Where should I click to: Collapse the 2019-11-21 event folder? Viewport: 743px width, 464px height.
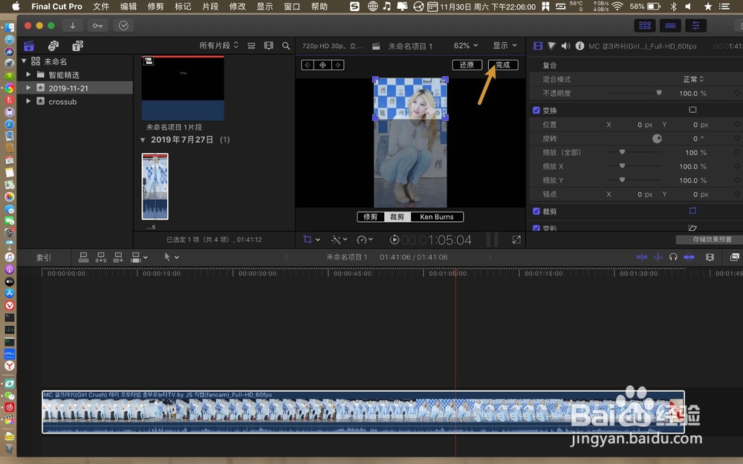(x=28, y=88)
